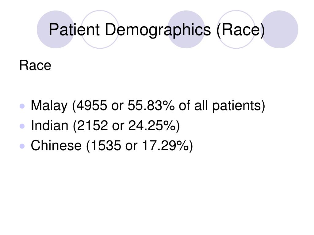Click the outlined circle behind '(Ra' in the title
The height and width of the screenshot is (235, 314).
click(236, 29)
